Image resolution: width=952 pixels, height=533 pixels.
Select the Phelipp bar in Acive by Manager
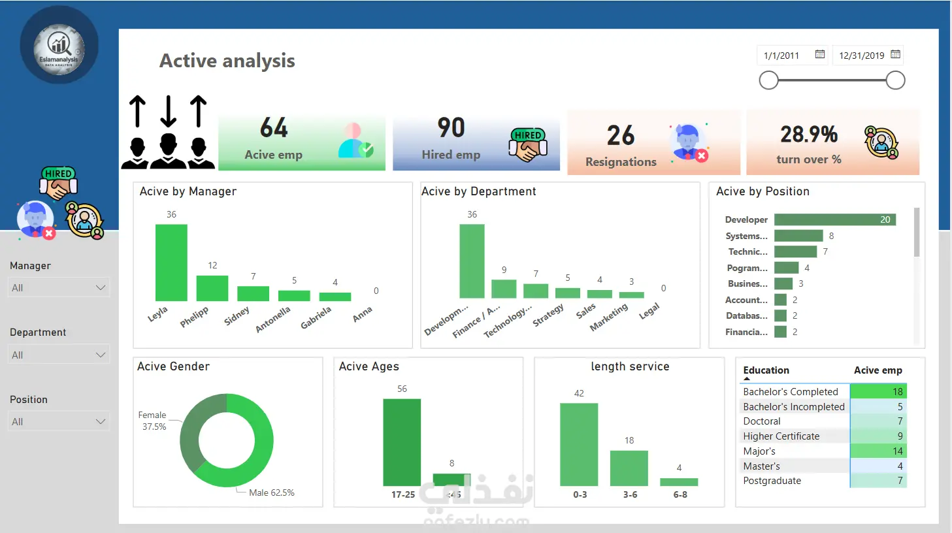(x=212, y=288)
